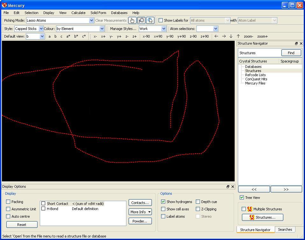Enable the Multiple Structures checkbox

click(x=244, y=209)
